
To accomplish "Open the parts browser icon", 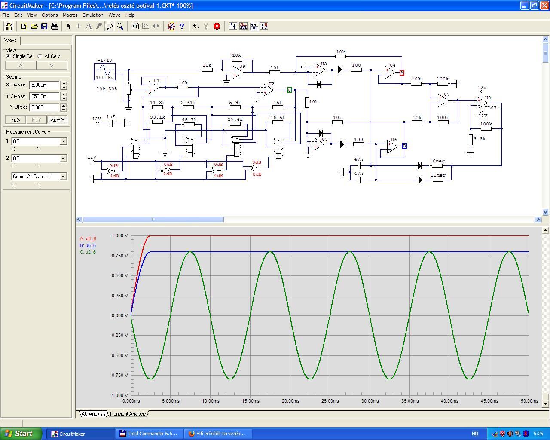I will (x=9, y=26).
